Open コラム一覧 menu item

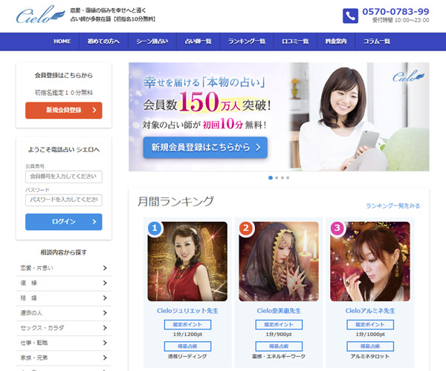point(377,42)
